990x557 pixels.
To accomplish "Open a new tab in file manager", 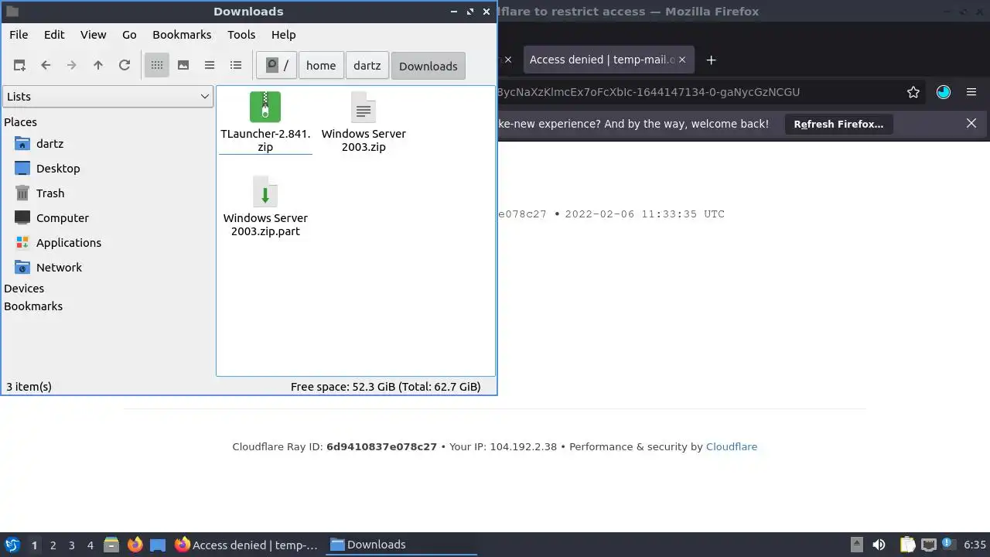I will tap(19, 66).
